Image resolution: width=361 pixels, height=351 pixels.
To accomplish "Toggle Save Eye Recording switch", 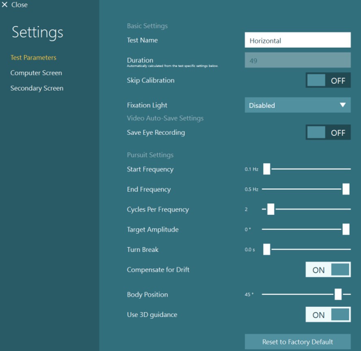I will click(328, 132).
